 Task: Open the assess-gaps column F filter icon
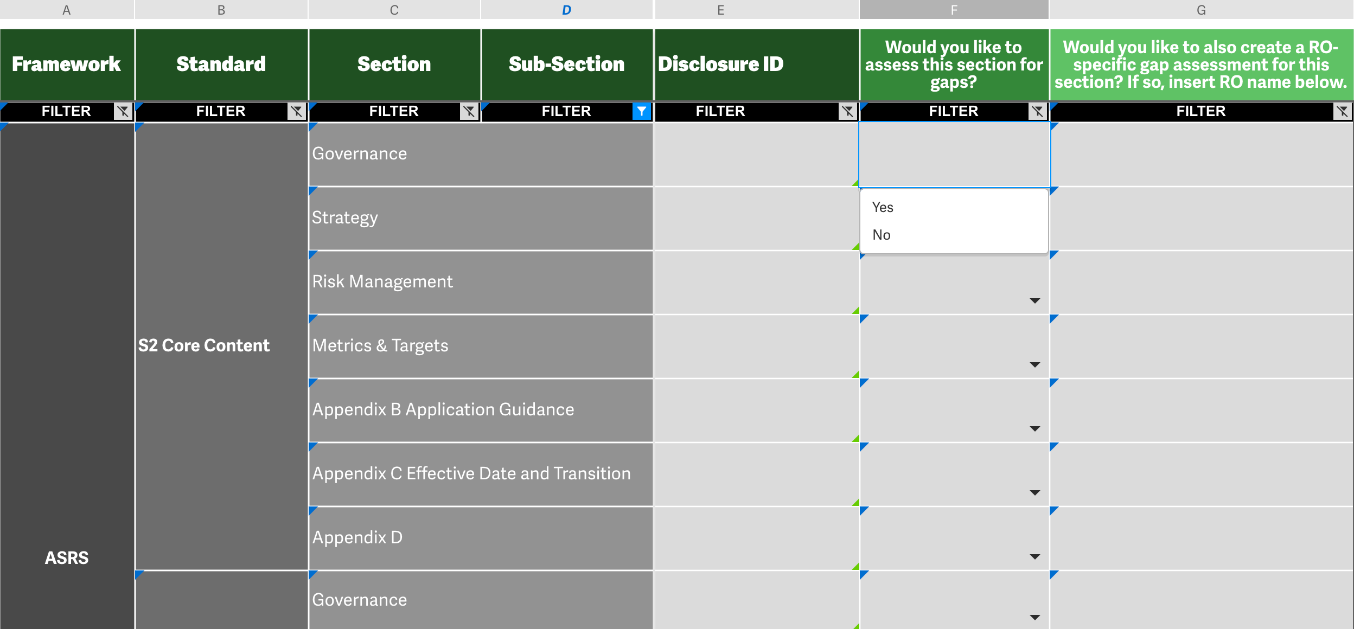[x=1037, y=111]
